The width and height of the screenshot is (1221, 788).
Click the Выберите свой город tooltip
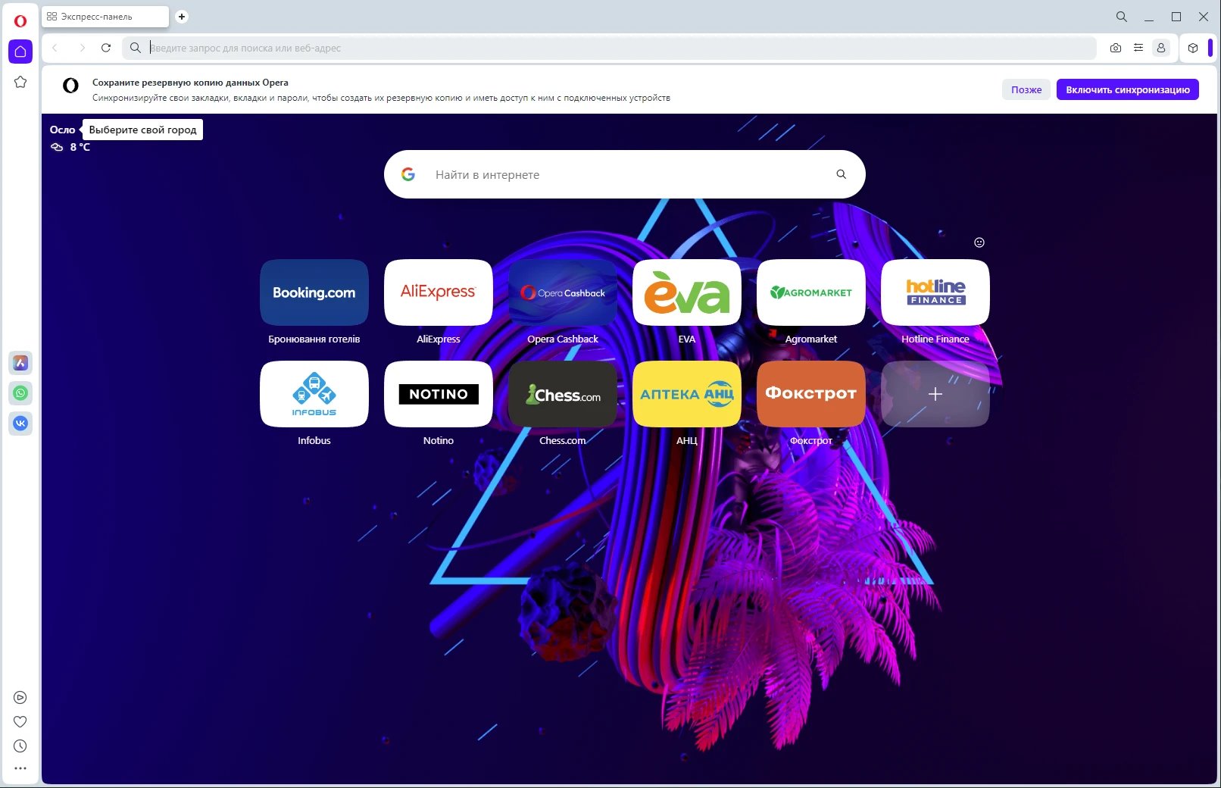point(143,130)
